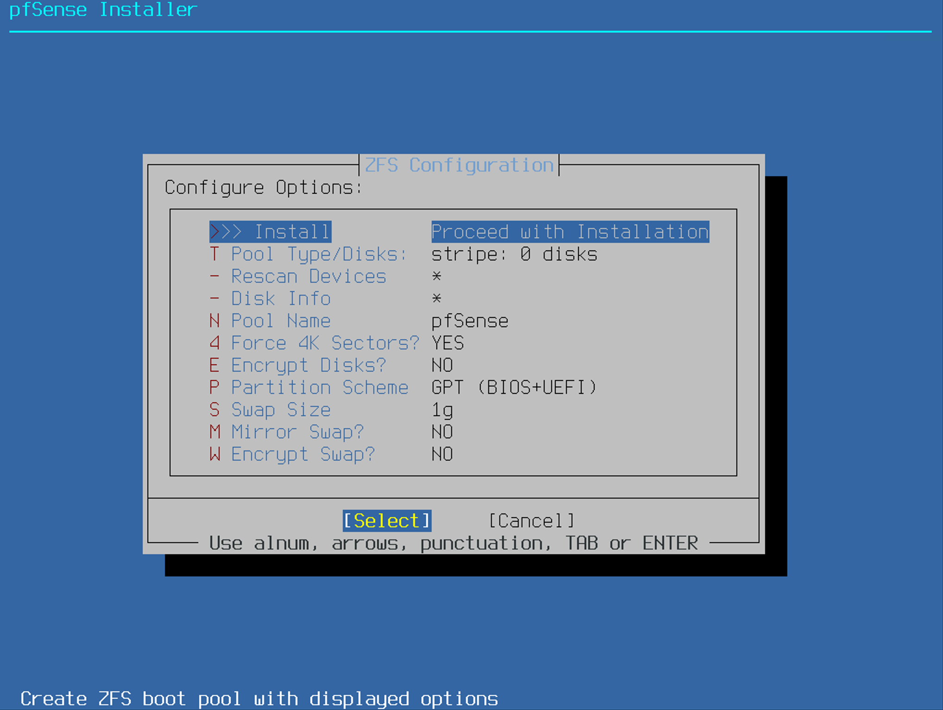Click the pfSense pool name value

click(470, 321)
